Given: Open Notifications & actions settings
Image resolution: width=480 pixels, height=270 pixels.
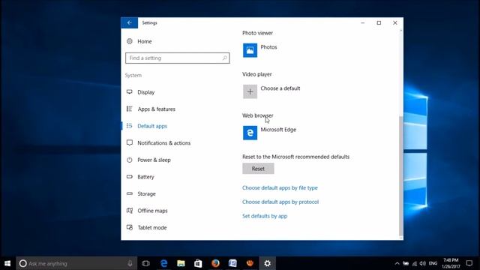Looking at the screenshot, I should 163,143.
